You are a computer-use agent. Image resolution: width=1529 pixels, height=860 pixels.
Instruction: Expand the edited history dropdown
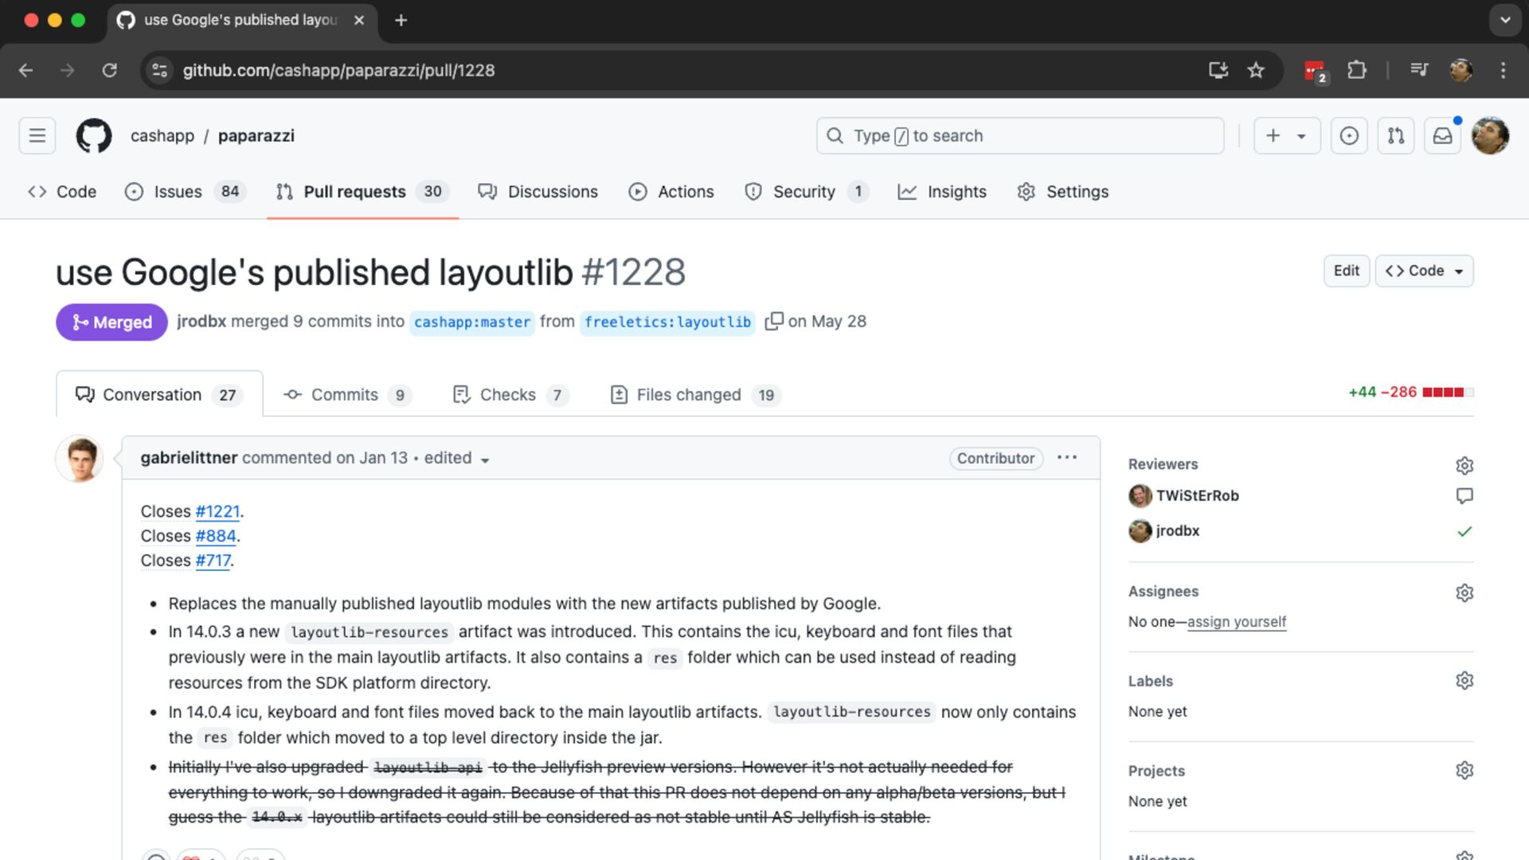456,458
